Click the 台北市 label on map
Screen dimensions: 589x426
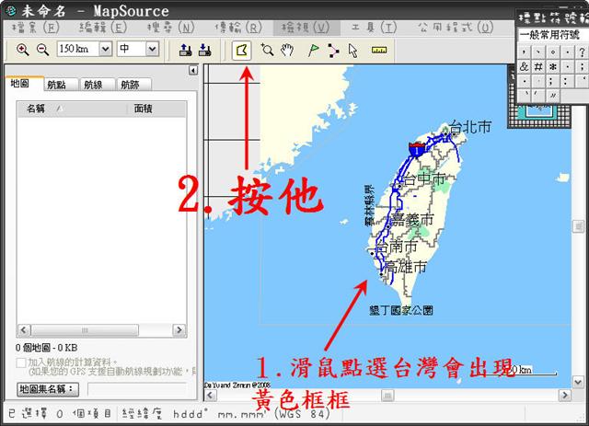(470, 127)
